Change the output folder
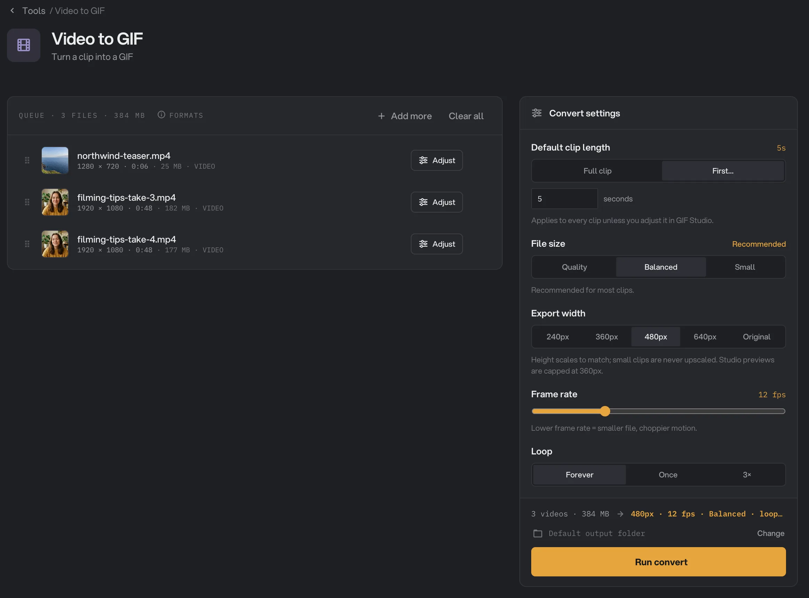Viewport: 809px width, 598px height. 771,534
